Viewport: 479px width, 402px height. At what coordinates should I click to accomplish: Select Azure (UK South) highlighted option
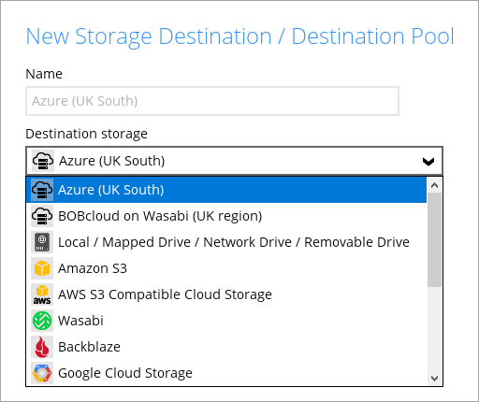pos(226,190)
